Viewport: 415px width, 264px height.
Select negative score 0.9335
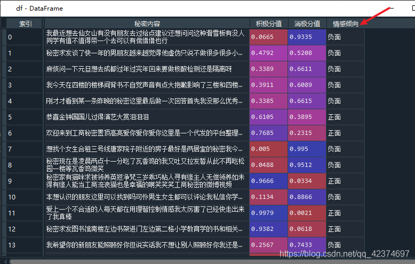(307, 37)
